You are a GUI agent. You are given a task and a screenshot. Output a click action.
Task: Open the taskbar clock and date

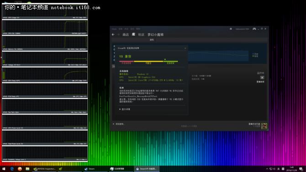[x=292, y=169]
